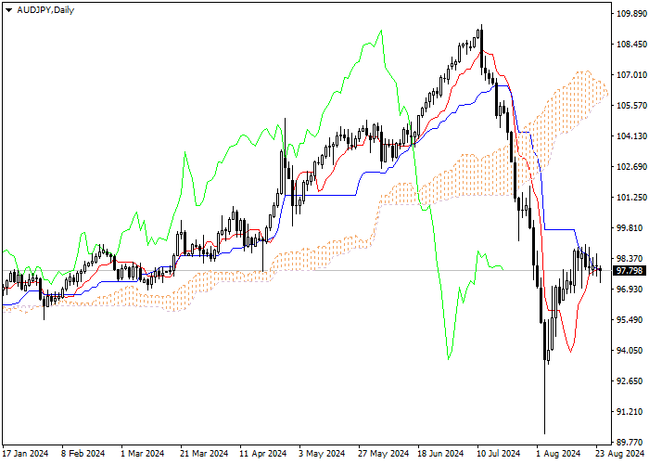Pick the 101.250 price axis label
This screenshot has width=649, height=464.
pyautogui.click(x=631, y=198)
